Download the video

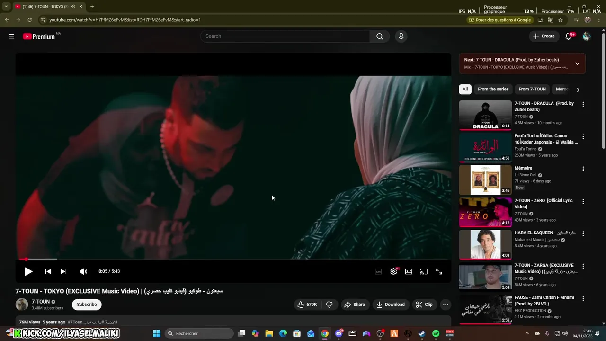coord(391,305)
